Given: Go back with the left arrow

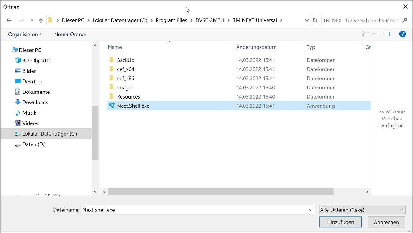Looking at the screenshot, I should (9, 20).
